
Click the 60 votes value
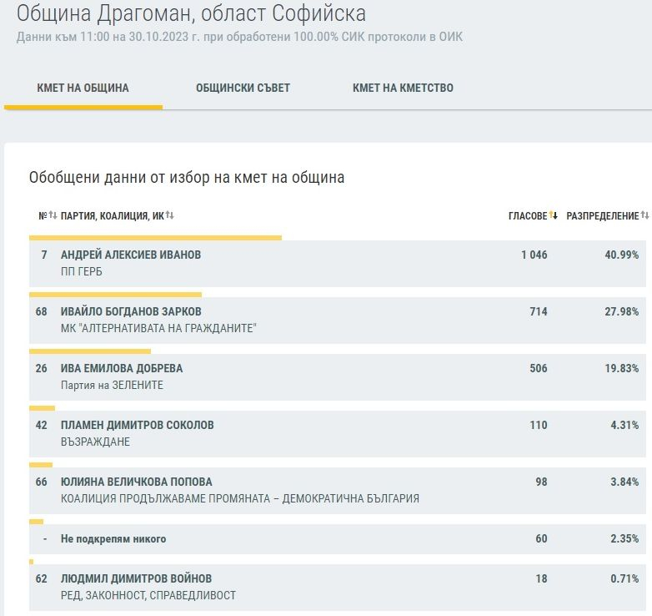tap(541, 538)
